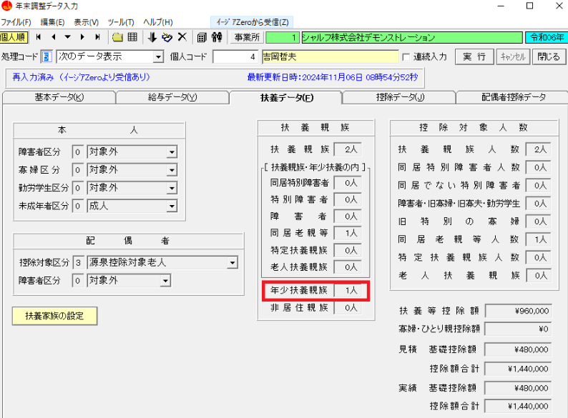Click the X delete toolbar icon
Screen dimensions: 568x418
182,37
